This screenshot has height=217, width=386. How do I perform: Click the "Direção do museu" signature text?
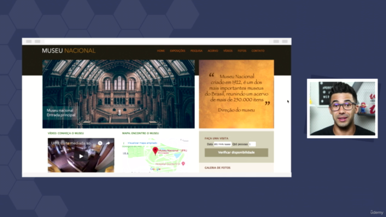[x=236, y=110]
